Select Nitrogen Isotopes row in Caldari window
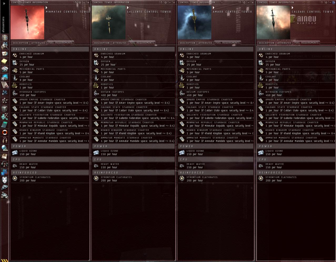Viewport: 336px width, 262px height. 296,93
